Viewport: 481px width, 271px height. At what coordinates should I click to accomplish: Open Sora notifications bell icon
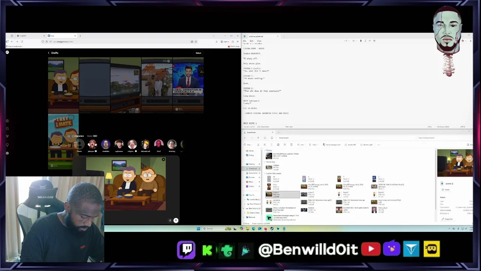7,145
